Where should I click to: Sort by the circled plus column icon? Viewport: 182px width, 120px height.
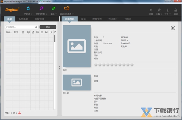tap(28, 32)
